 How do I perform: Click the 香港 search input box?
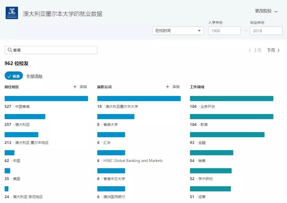pos(53,50)
